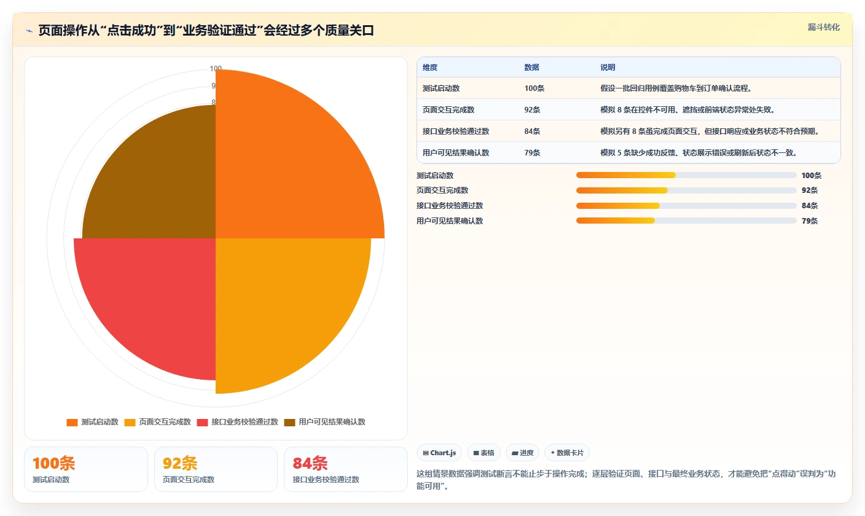The height and width of the screenshot is (516, 865).
Task: Select the 测试启动数 table row cell
Action: [x=441, y=88]
